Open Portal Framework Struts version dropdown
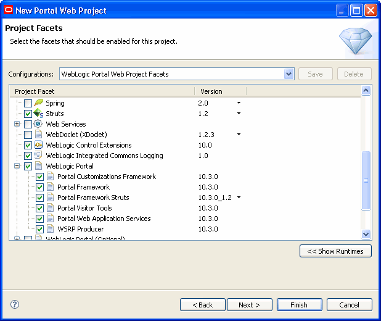This screenshot has height=321, width=381. click(x=239, y=197)
